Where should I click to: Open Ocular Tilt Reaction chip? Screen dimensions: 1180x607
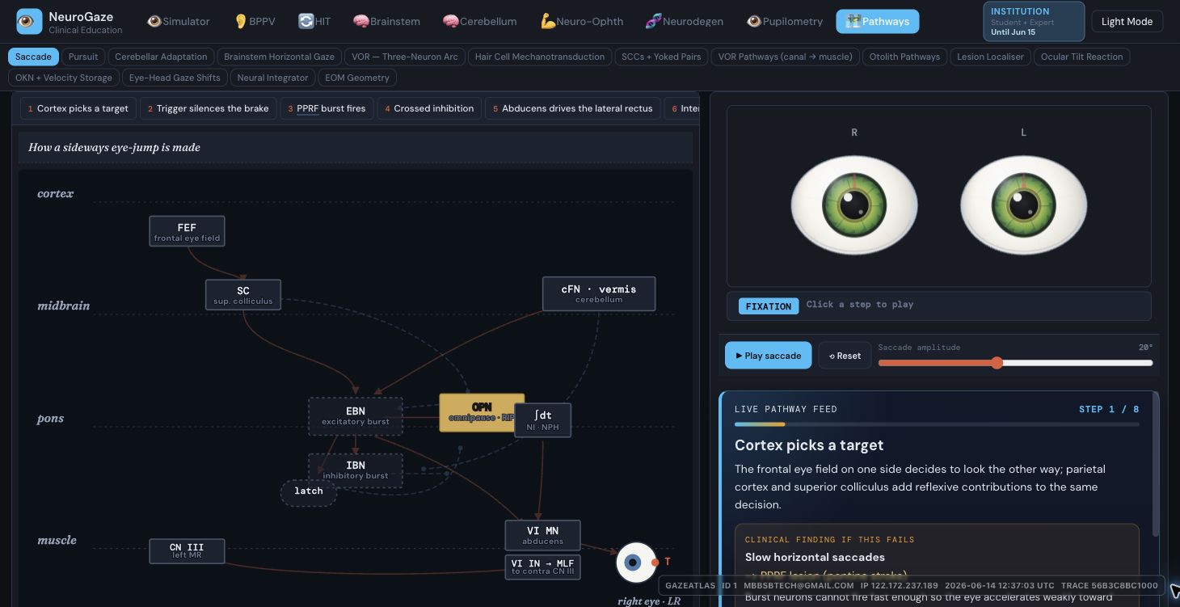(x=1081, y=57)
